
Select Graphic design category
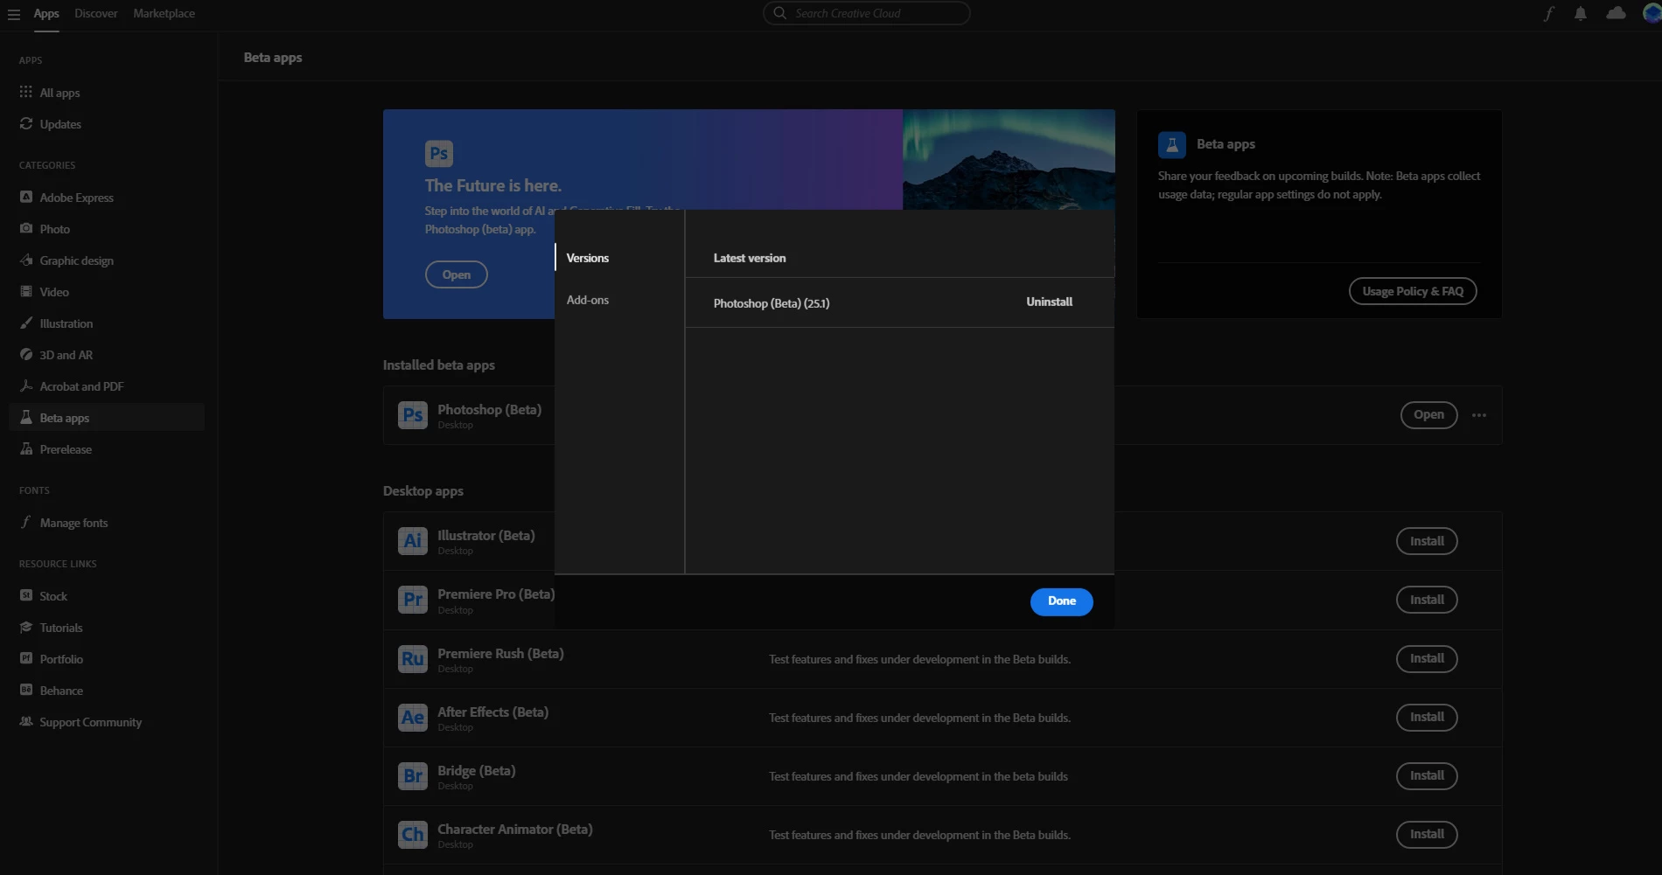point(107,260)
